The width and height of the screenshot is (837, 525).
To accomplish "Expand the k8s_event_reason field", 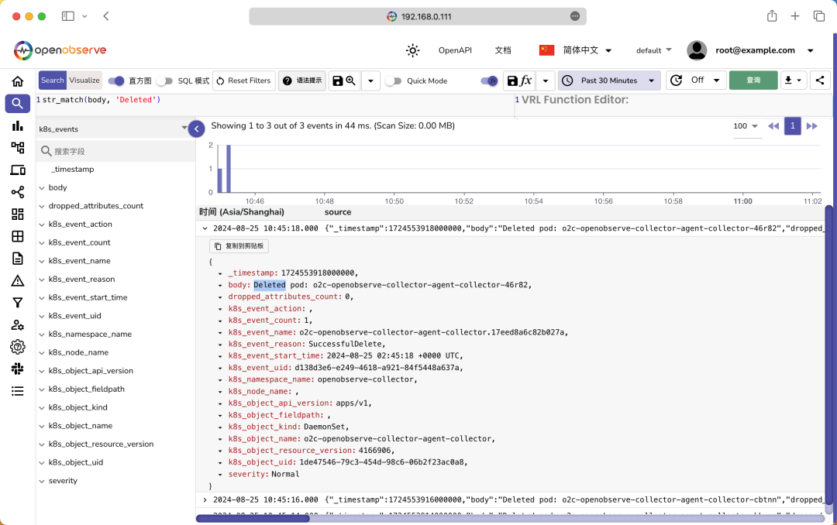I will click(42, 280).
